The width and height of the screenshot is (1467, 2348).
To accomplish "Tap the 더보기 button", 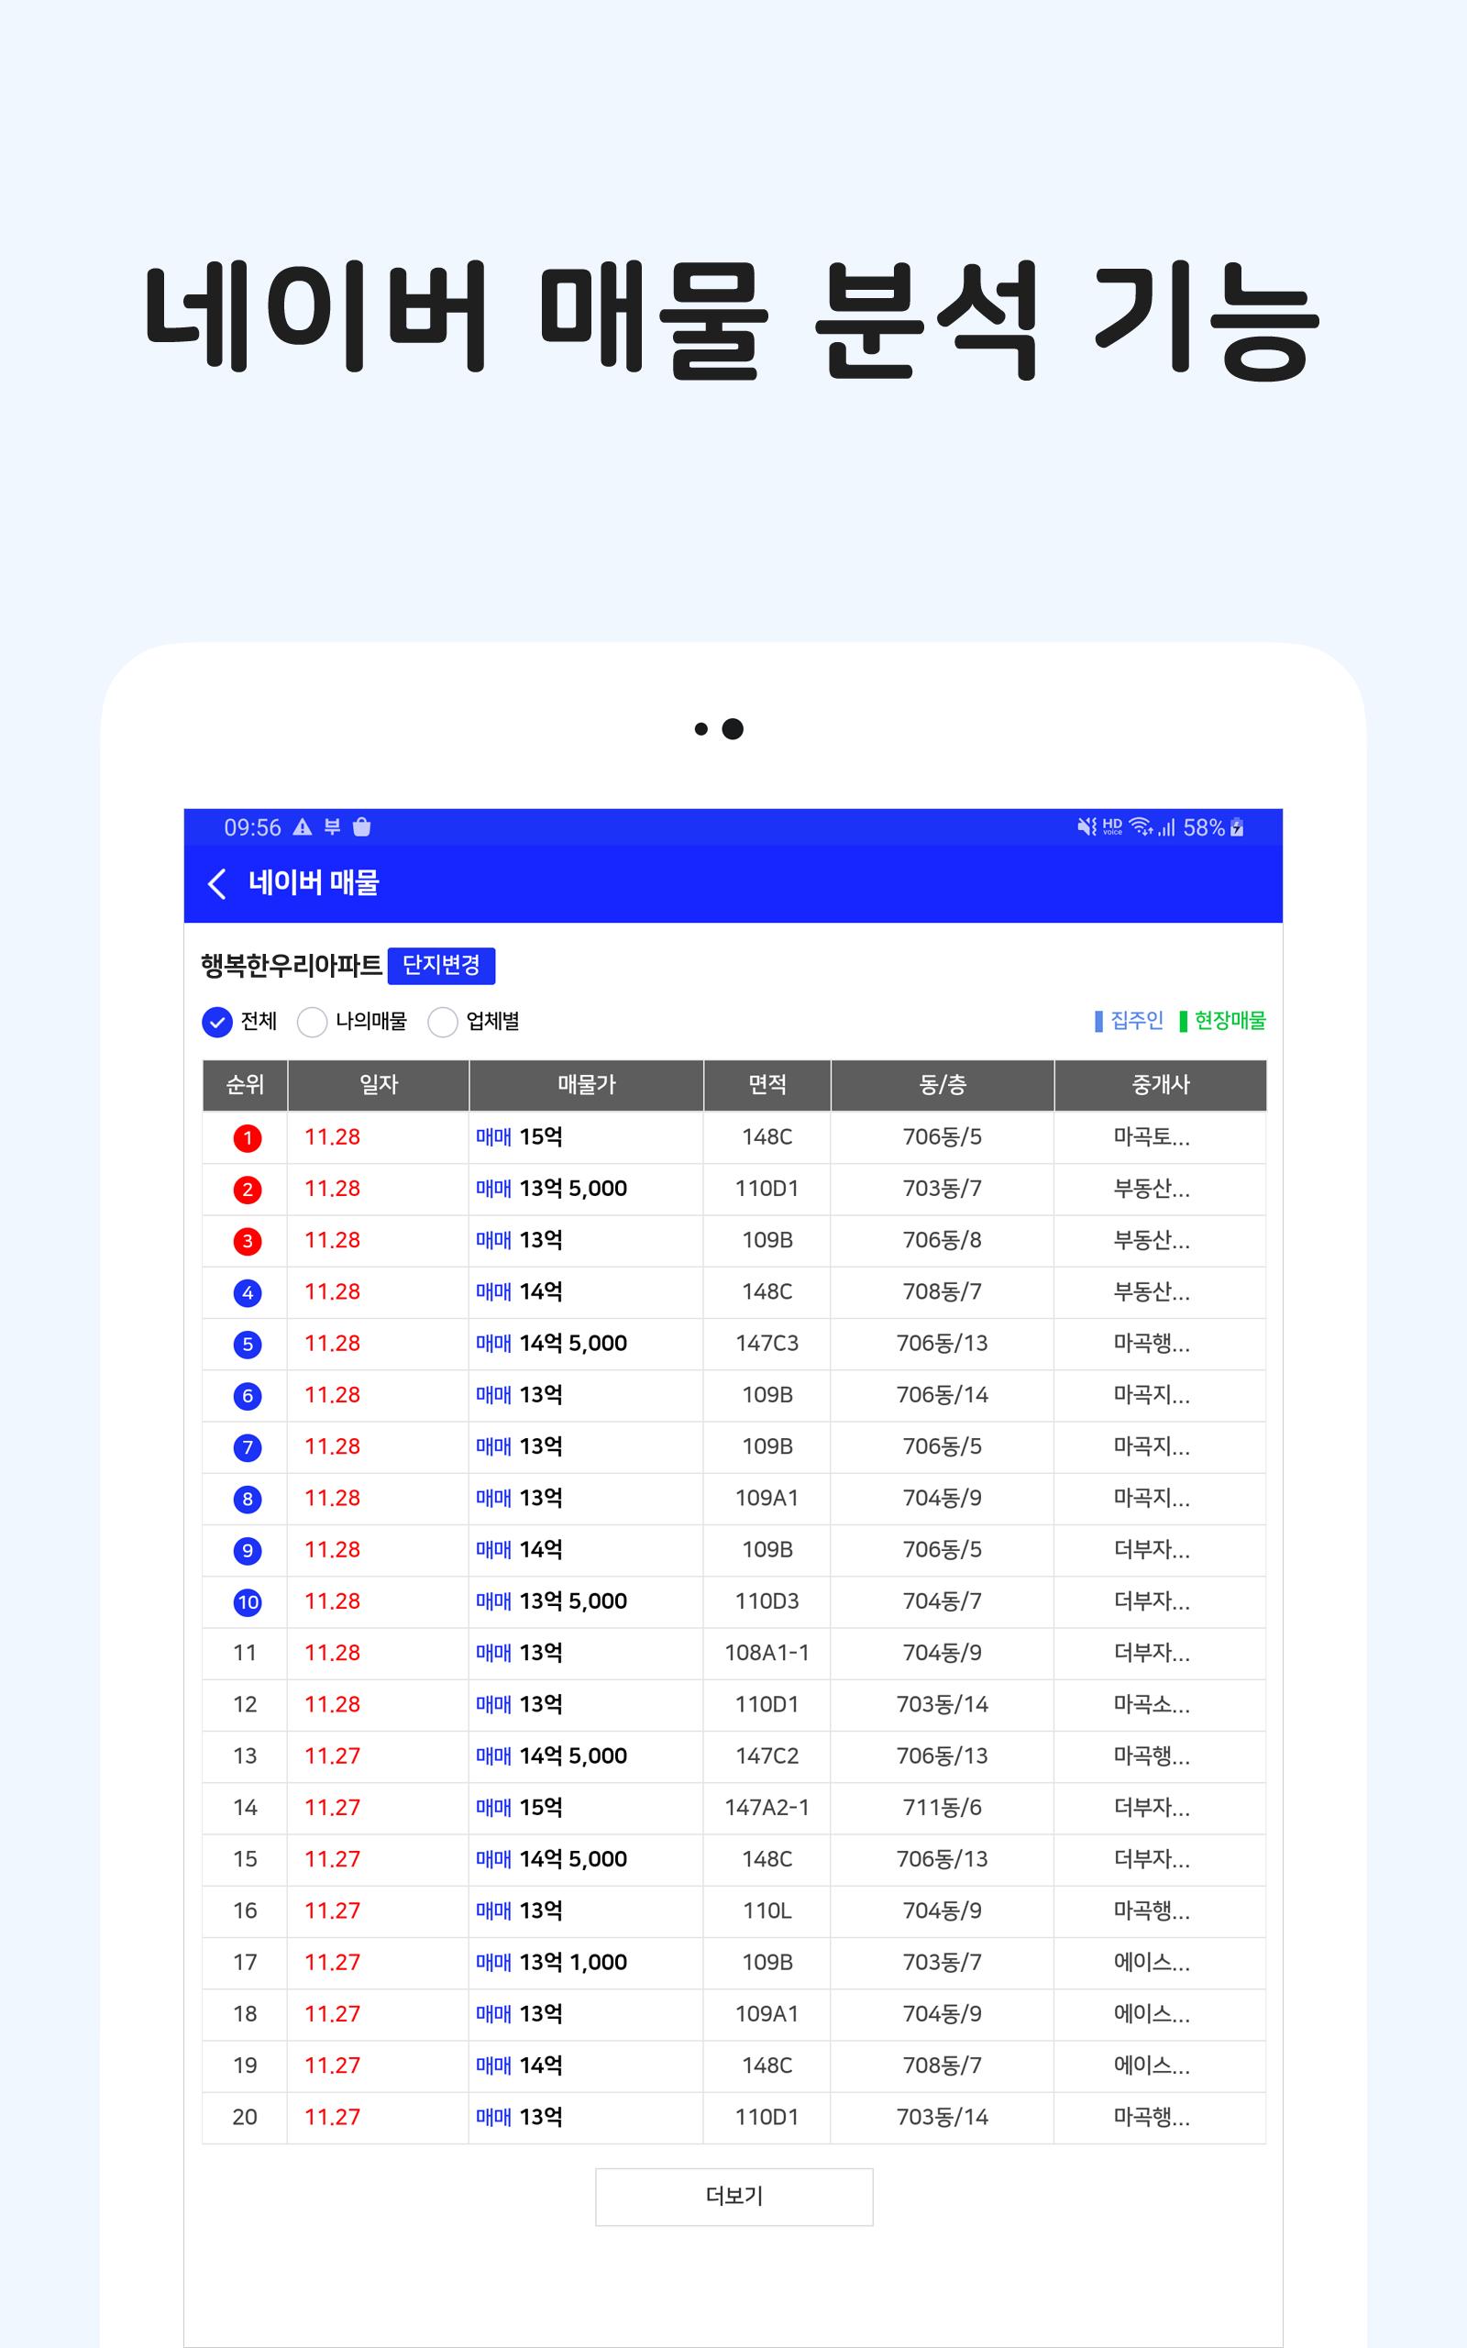I will coord(734,2197).
